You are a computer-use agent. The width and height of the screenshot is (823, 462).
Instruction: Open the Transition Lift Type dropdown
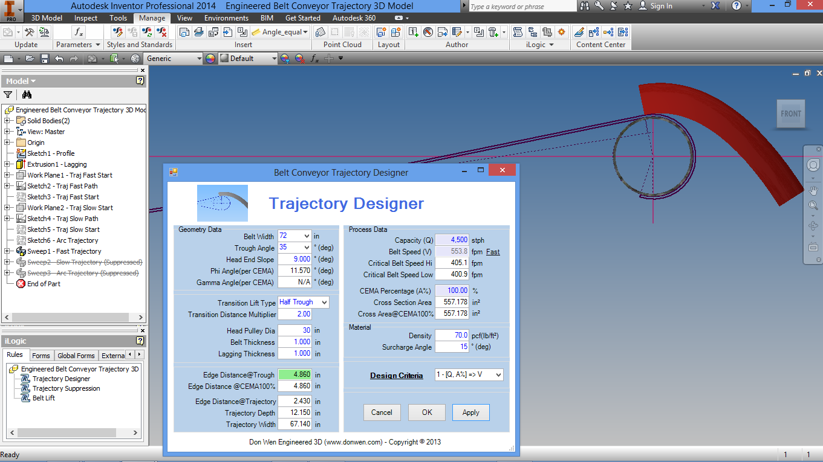324,302
